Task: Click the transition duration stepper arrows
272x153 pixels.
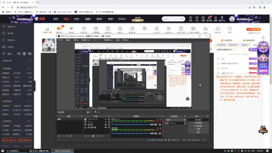Action: click(185, 123)
